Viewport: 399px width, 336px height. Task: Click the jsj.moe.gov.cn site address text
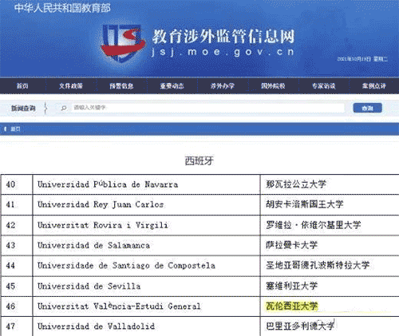coord(223,52)
